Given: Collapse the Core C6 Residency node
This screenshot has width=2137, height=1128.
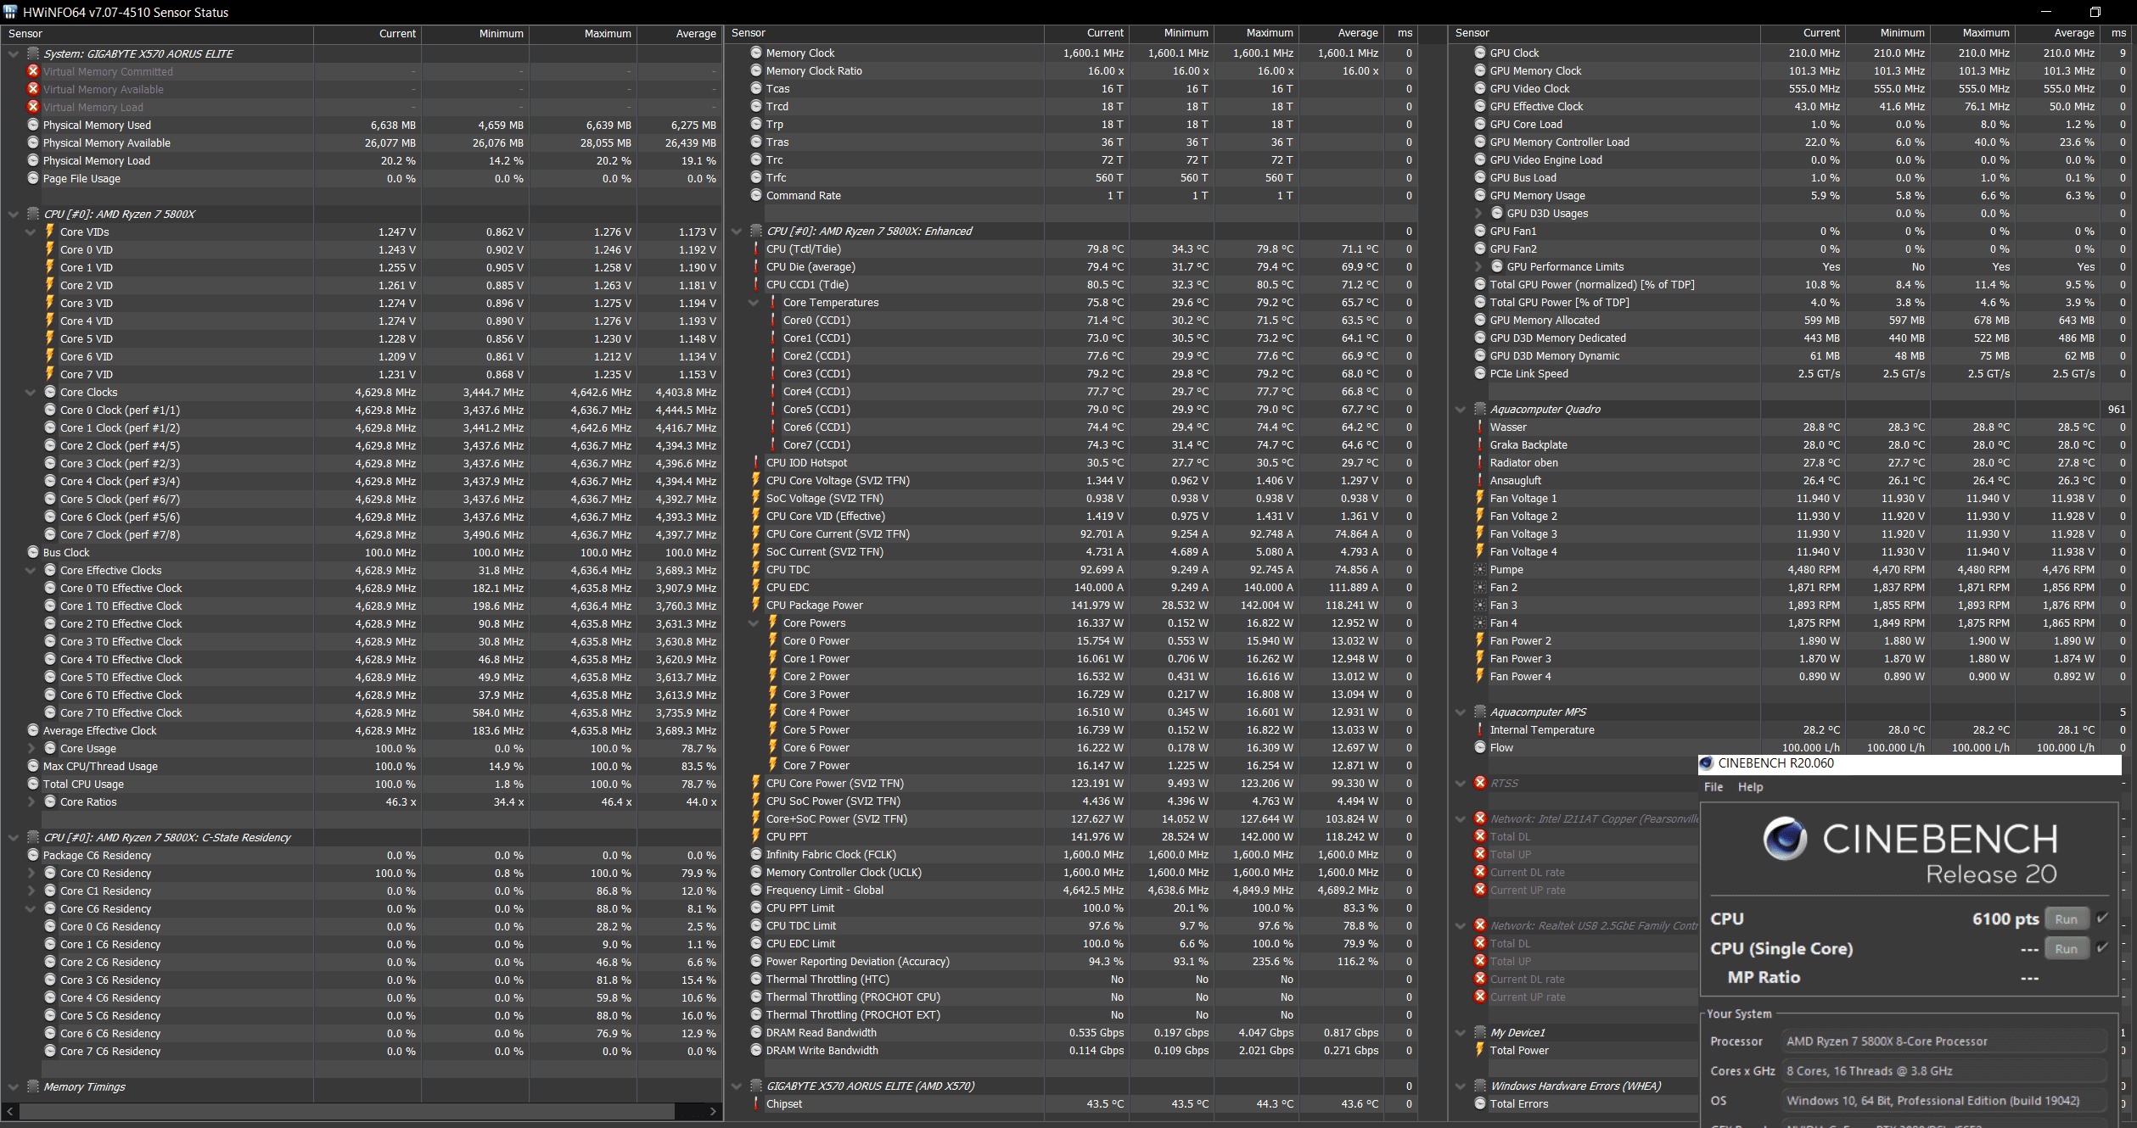Looking at the screenshot, I should coord(31,908).
